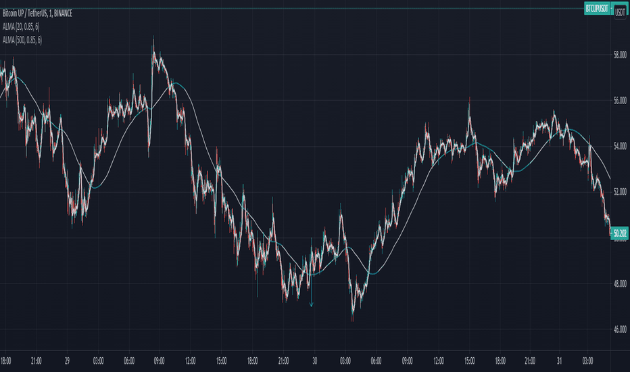Click the Bitcoin UP / TetherUS chart title

[37, 14]
